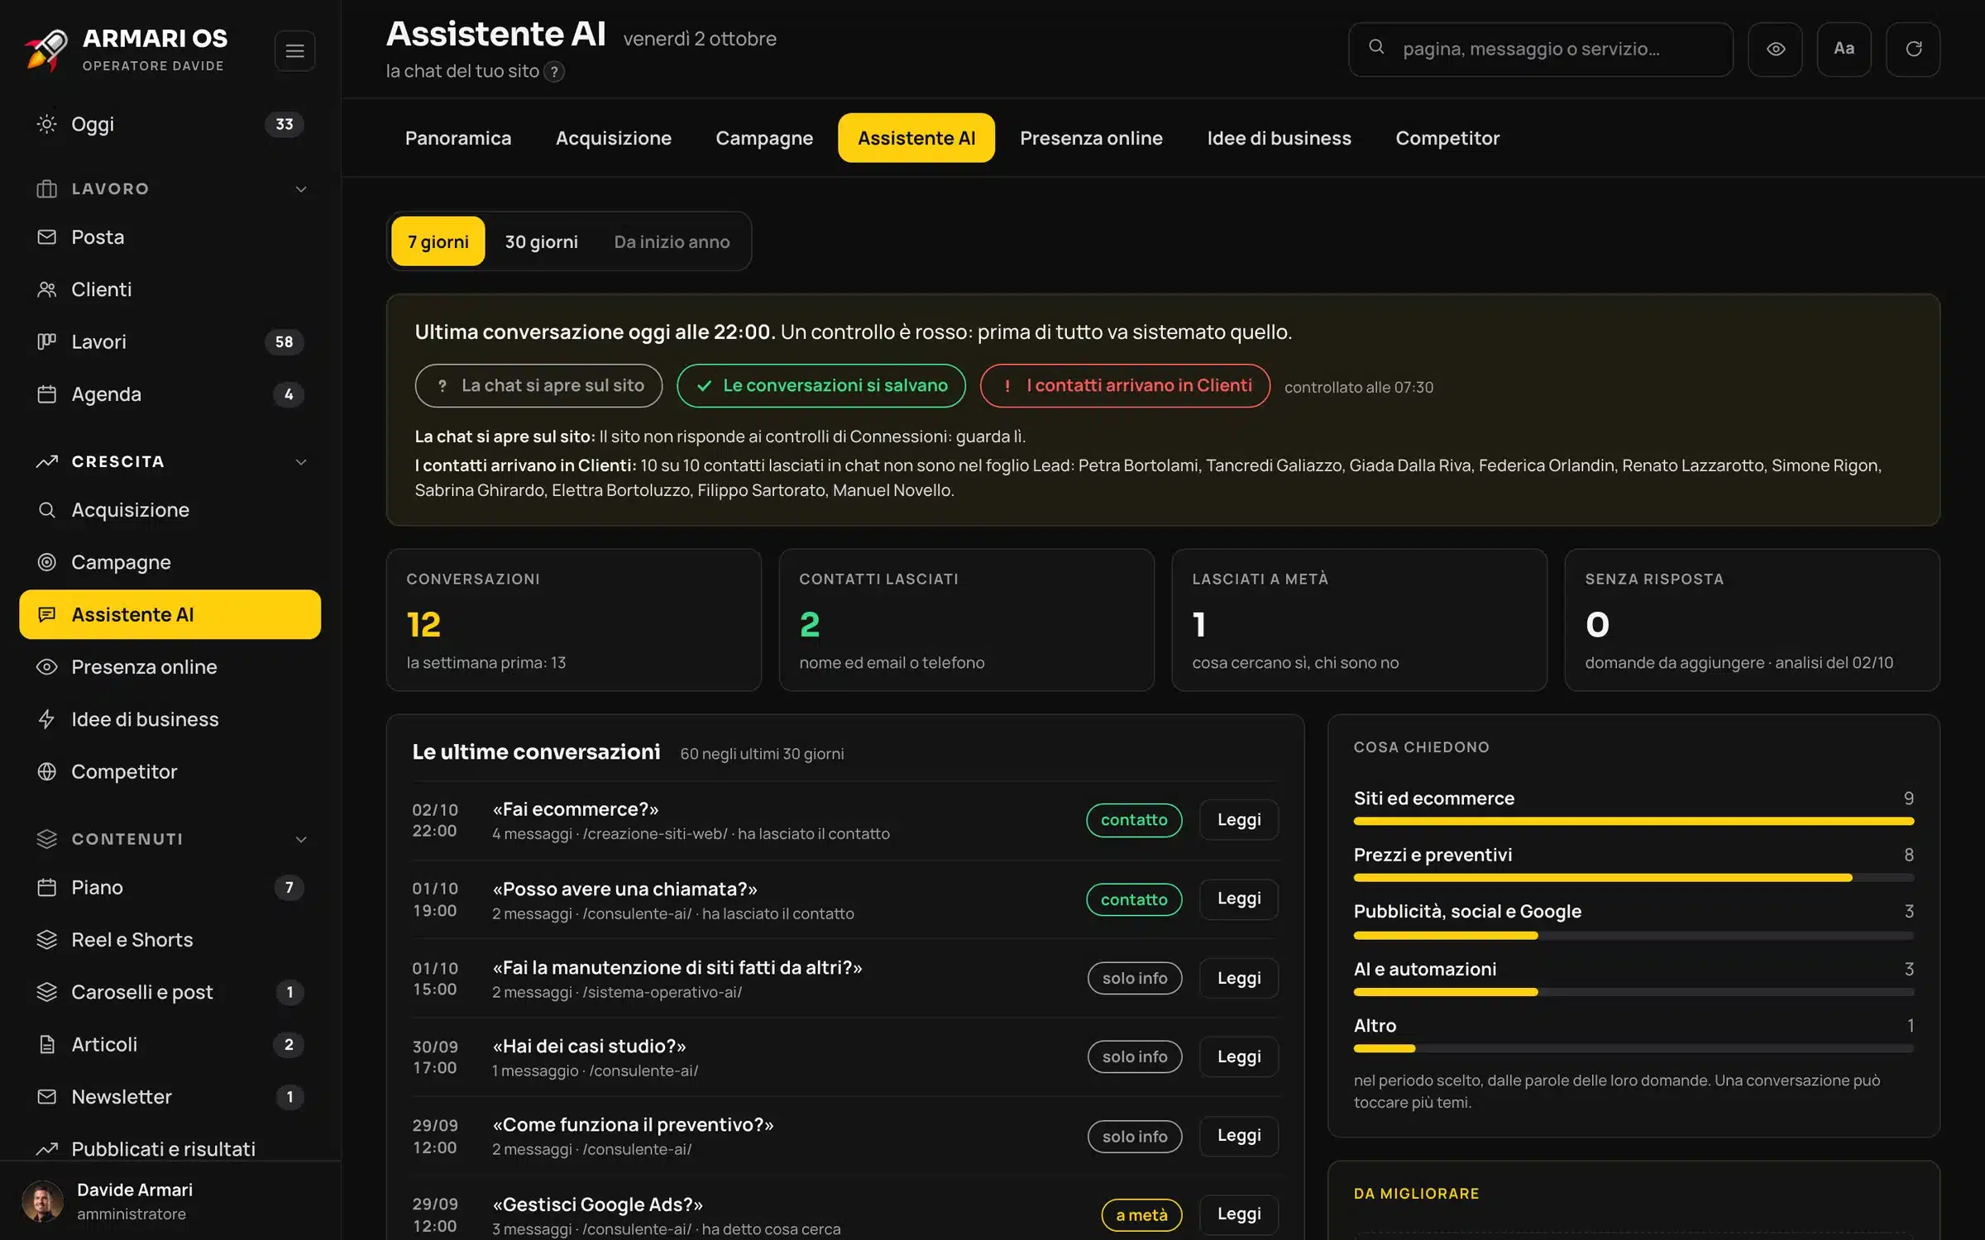Open the I contatti arrivano in Clienti check
Viewport: 1985px width, 1240px height.
click(1125, 386)
